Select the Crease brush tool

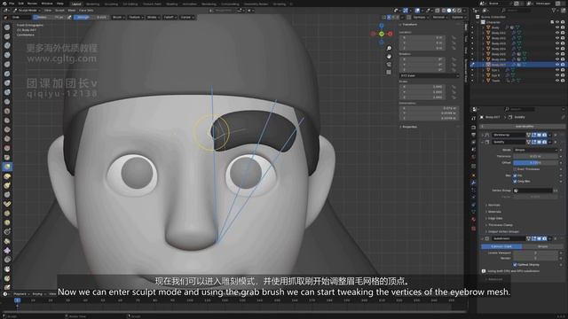(7, 102)
